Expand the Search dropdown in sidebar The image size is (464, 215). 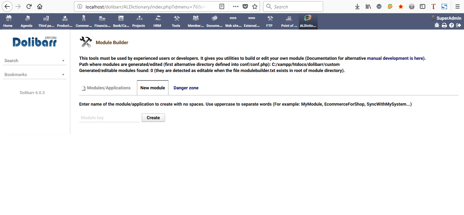[34, 61]
